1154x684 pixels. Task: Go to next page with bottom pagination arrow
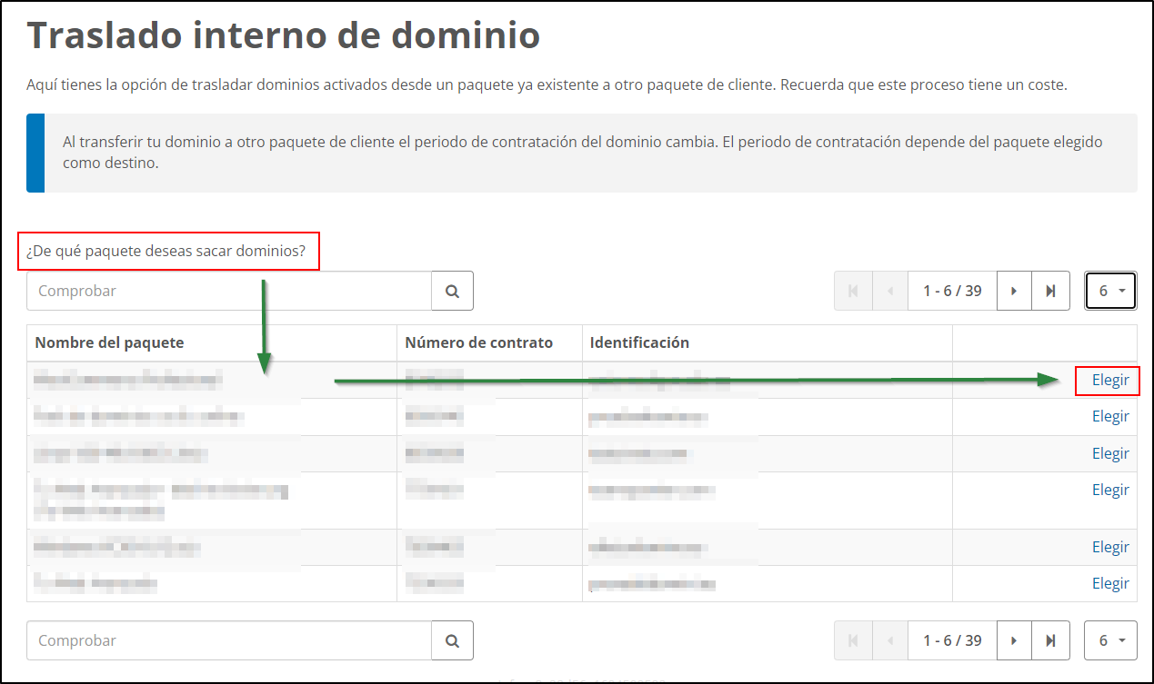pos(1014,639)
